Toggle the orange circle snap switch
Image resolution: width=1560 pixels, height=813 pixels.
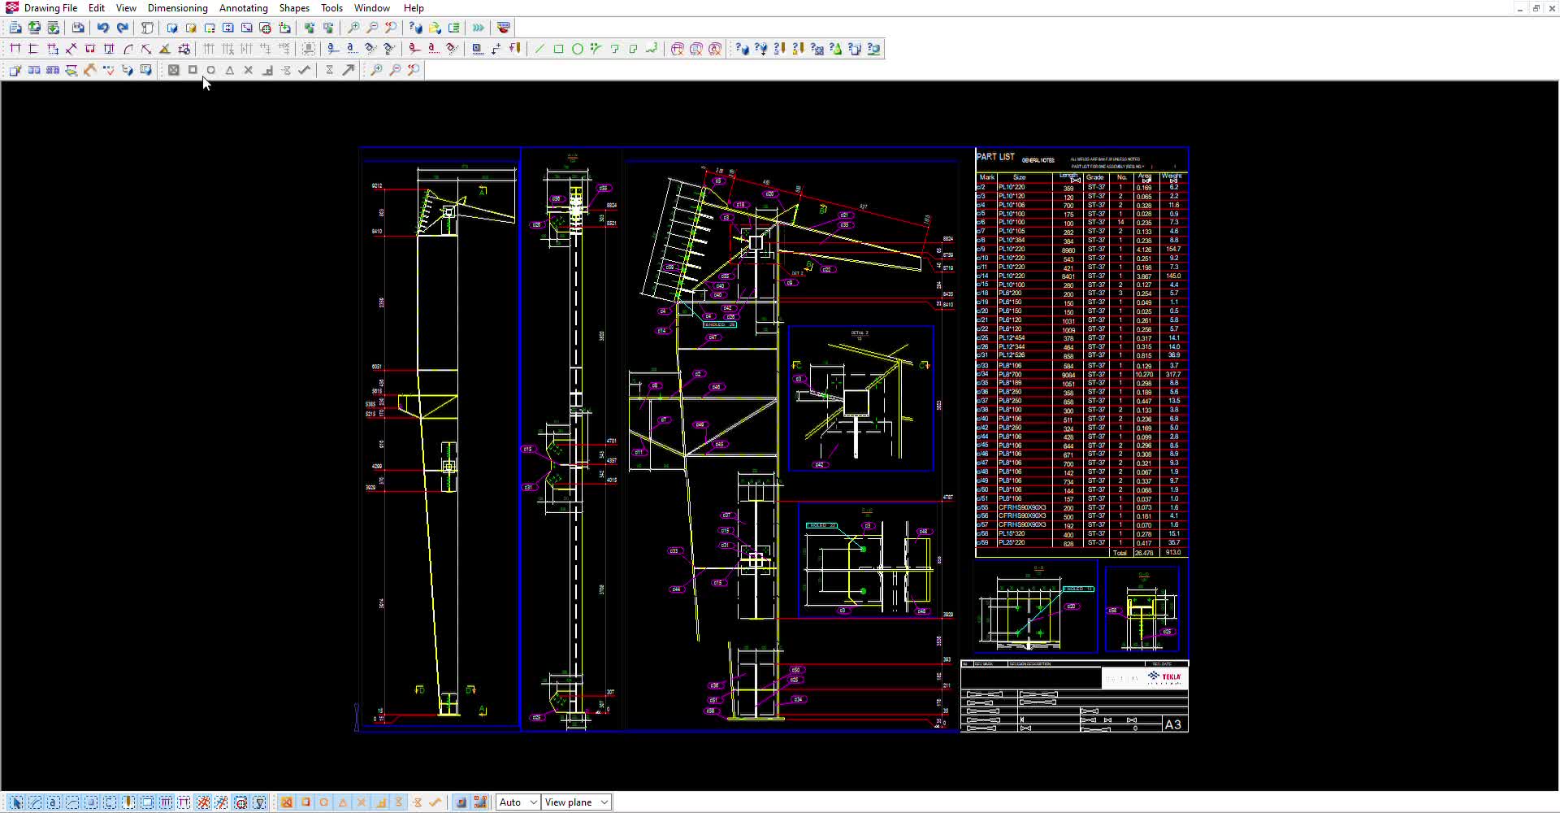tap(324, 802)
